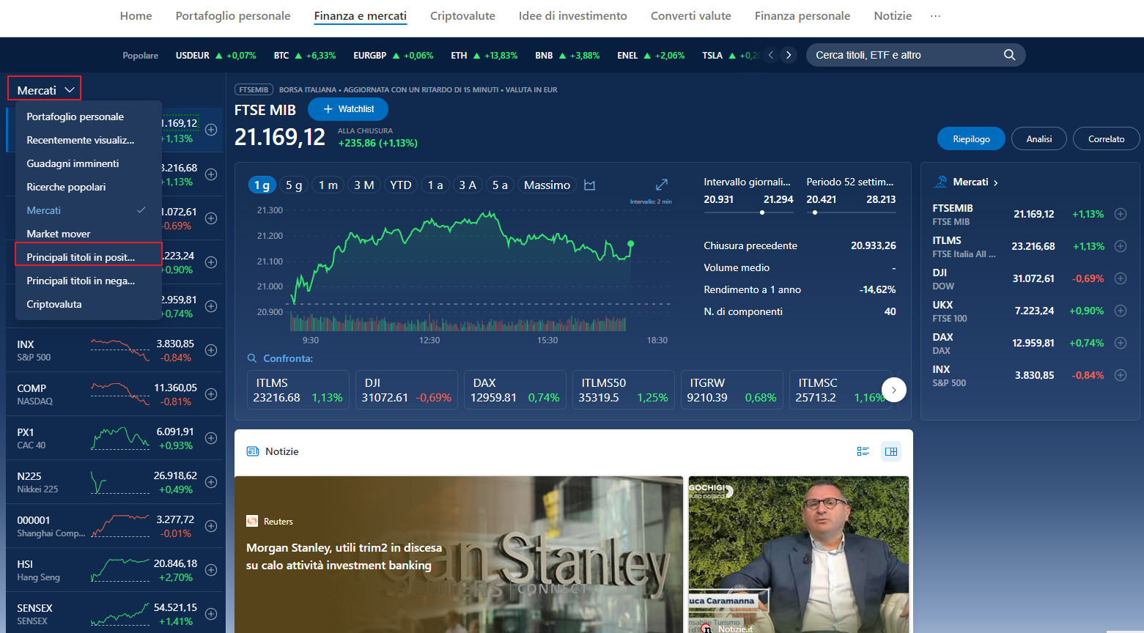
Task: Show the next ticker strip items
Action: [x=789, y=55]
